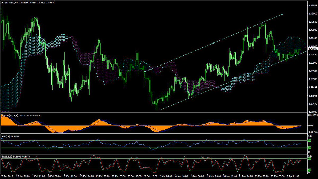318x179 pixels.
Task: Click the 1.39995 price axis label
Action: click(313, 63)
